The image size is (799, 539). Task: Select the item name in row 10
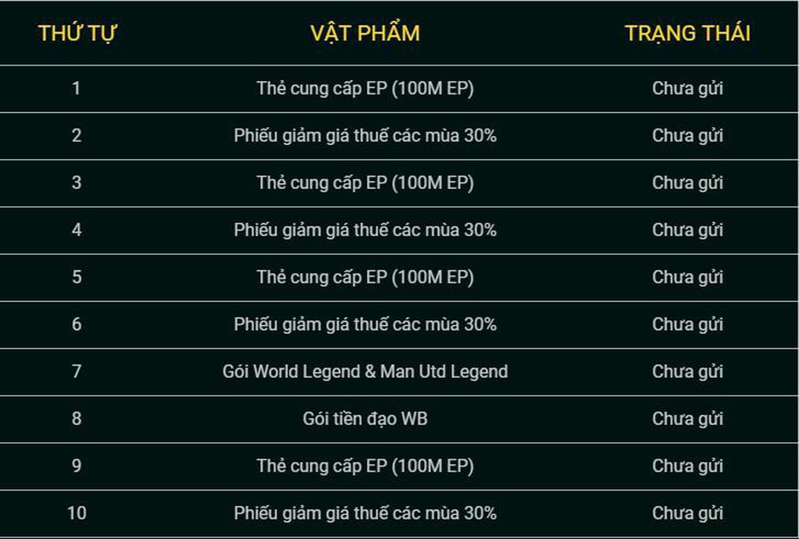coord(365,514)
